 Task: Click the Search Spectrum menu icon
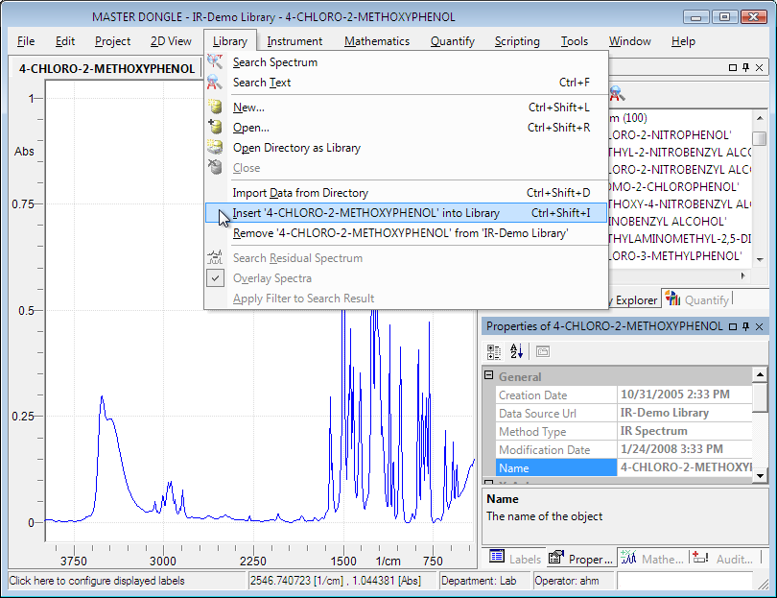pyautogui.click(x=215, y=62)
